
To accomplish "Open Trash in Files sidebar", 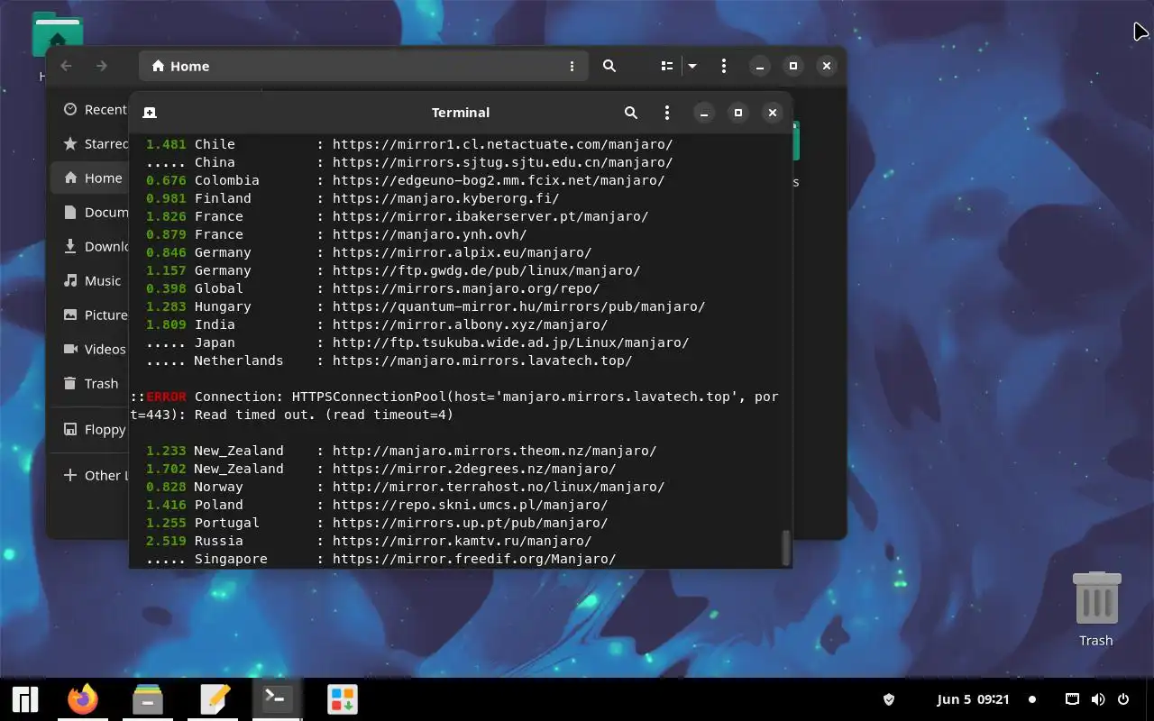I will pos(90,383).
